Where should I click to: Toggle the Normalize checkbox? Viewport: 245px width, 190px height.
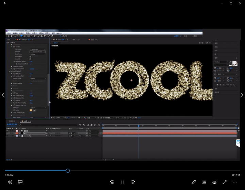click(30, 57)
